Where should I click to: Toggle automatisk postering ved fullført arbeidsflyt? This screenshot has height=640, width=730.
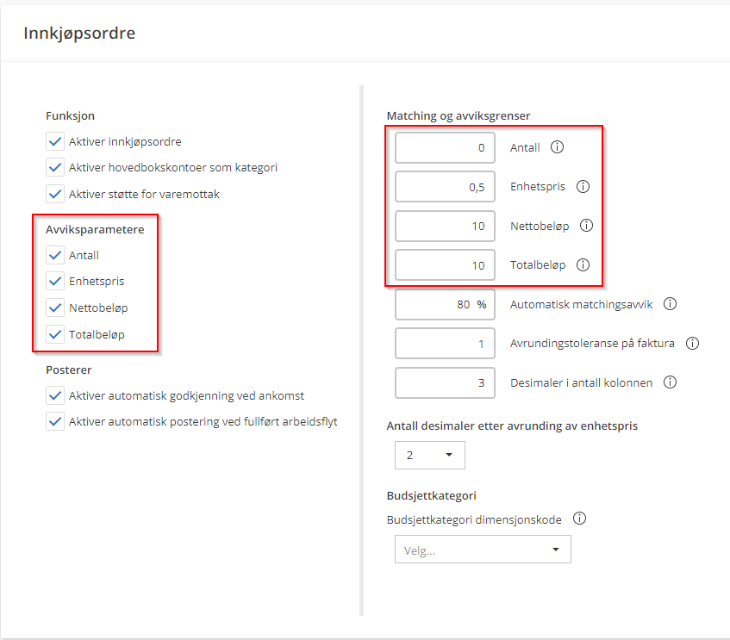pos(56,422)
